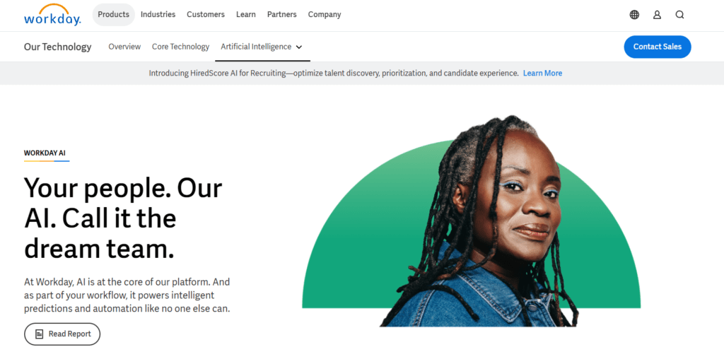Viewport: 724px width, 364px height.
Task: Follow the Learn More banner link
Action: [x=542, y=73]
